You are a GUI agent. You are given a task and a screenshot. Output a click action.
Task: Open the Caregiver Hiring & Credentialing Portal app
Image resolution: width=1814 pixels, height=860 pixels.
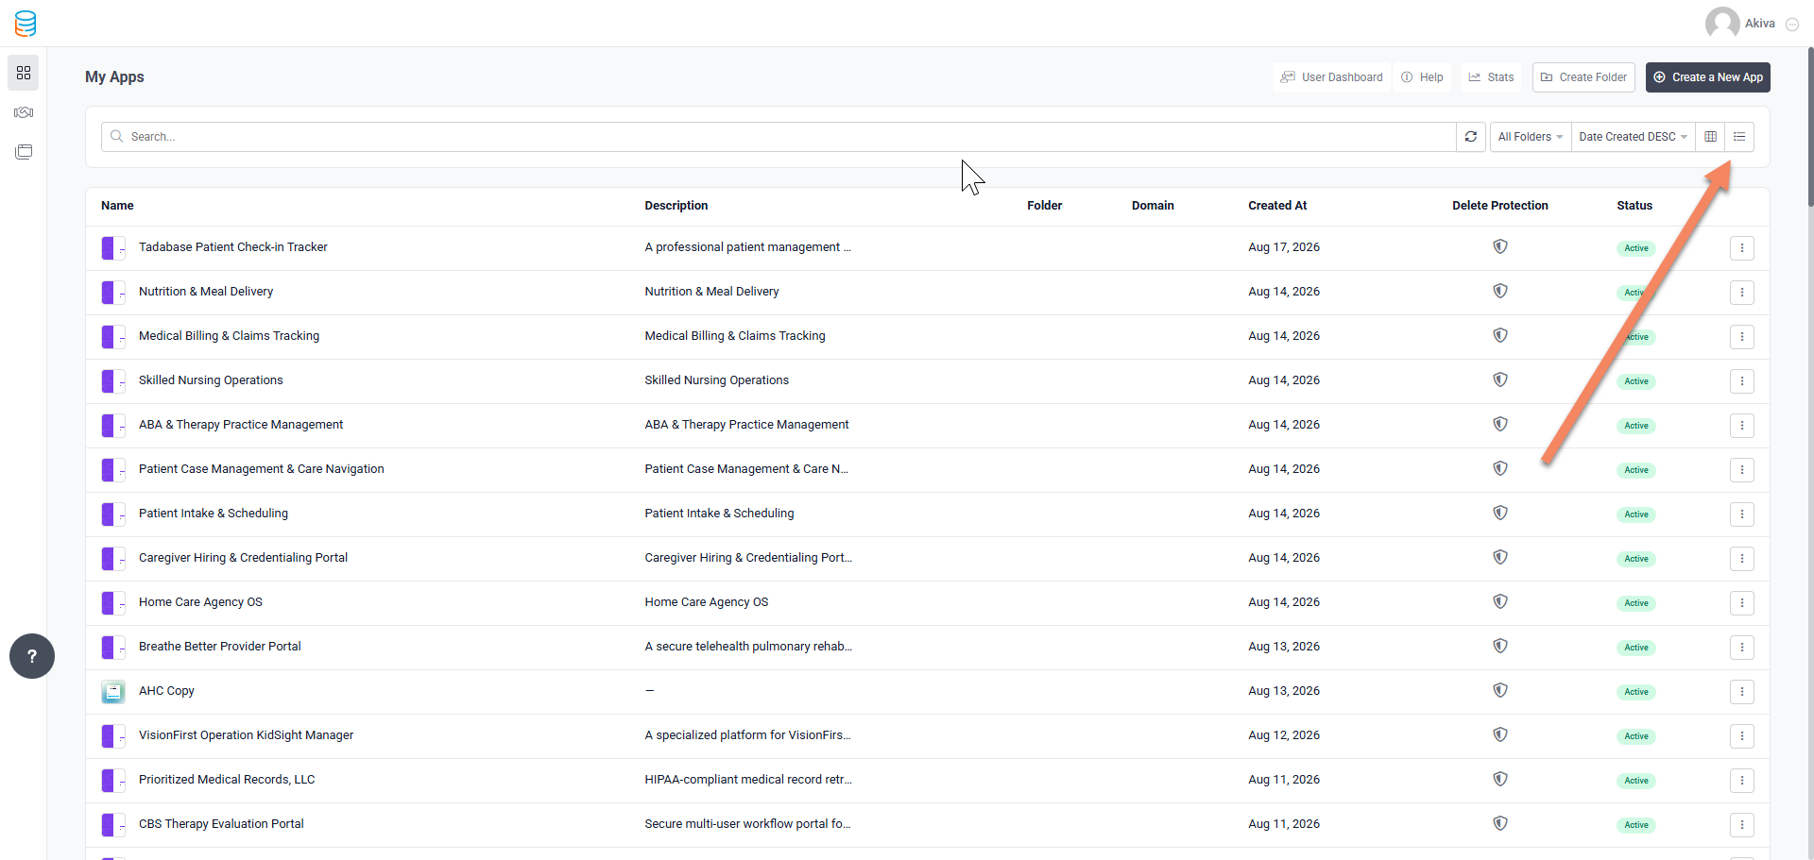click(243, 558)
